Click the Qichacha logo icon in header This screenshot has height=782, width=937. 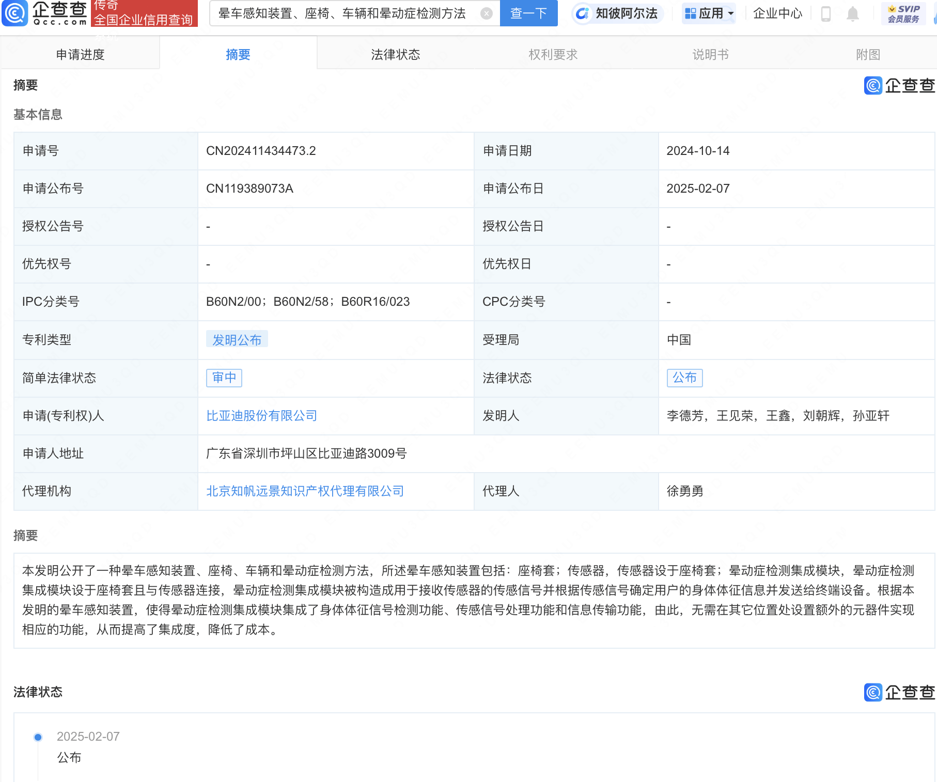coord(15,13)
